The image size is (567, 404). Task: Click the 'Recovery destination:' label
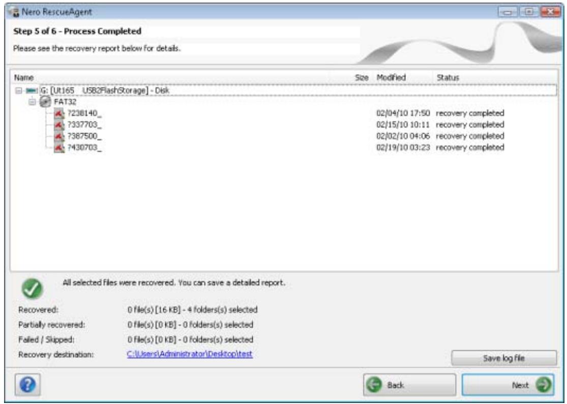pos(56,355)
